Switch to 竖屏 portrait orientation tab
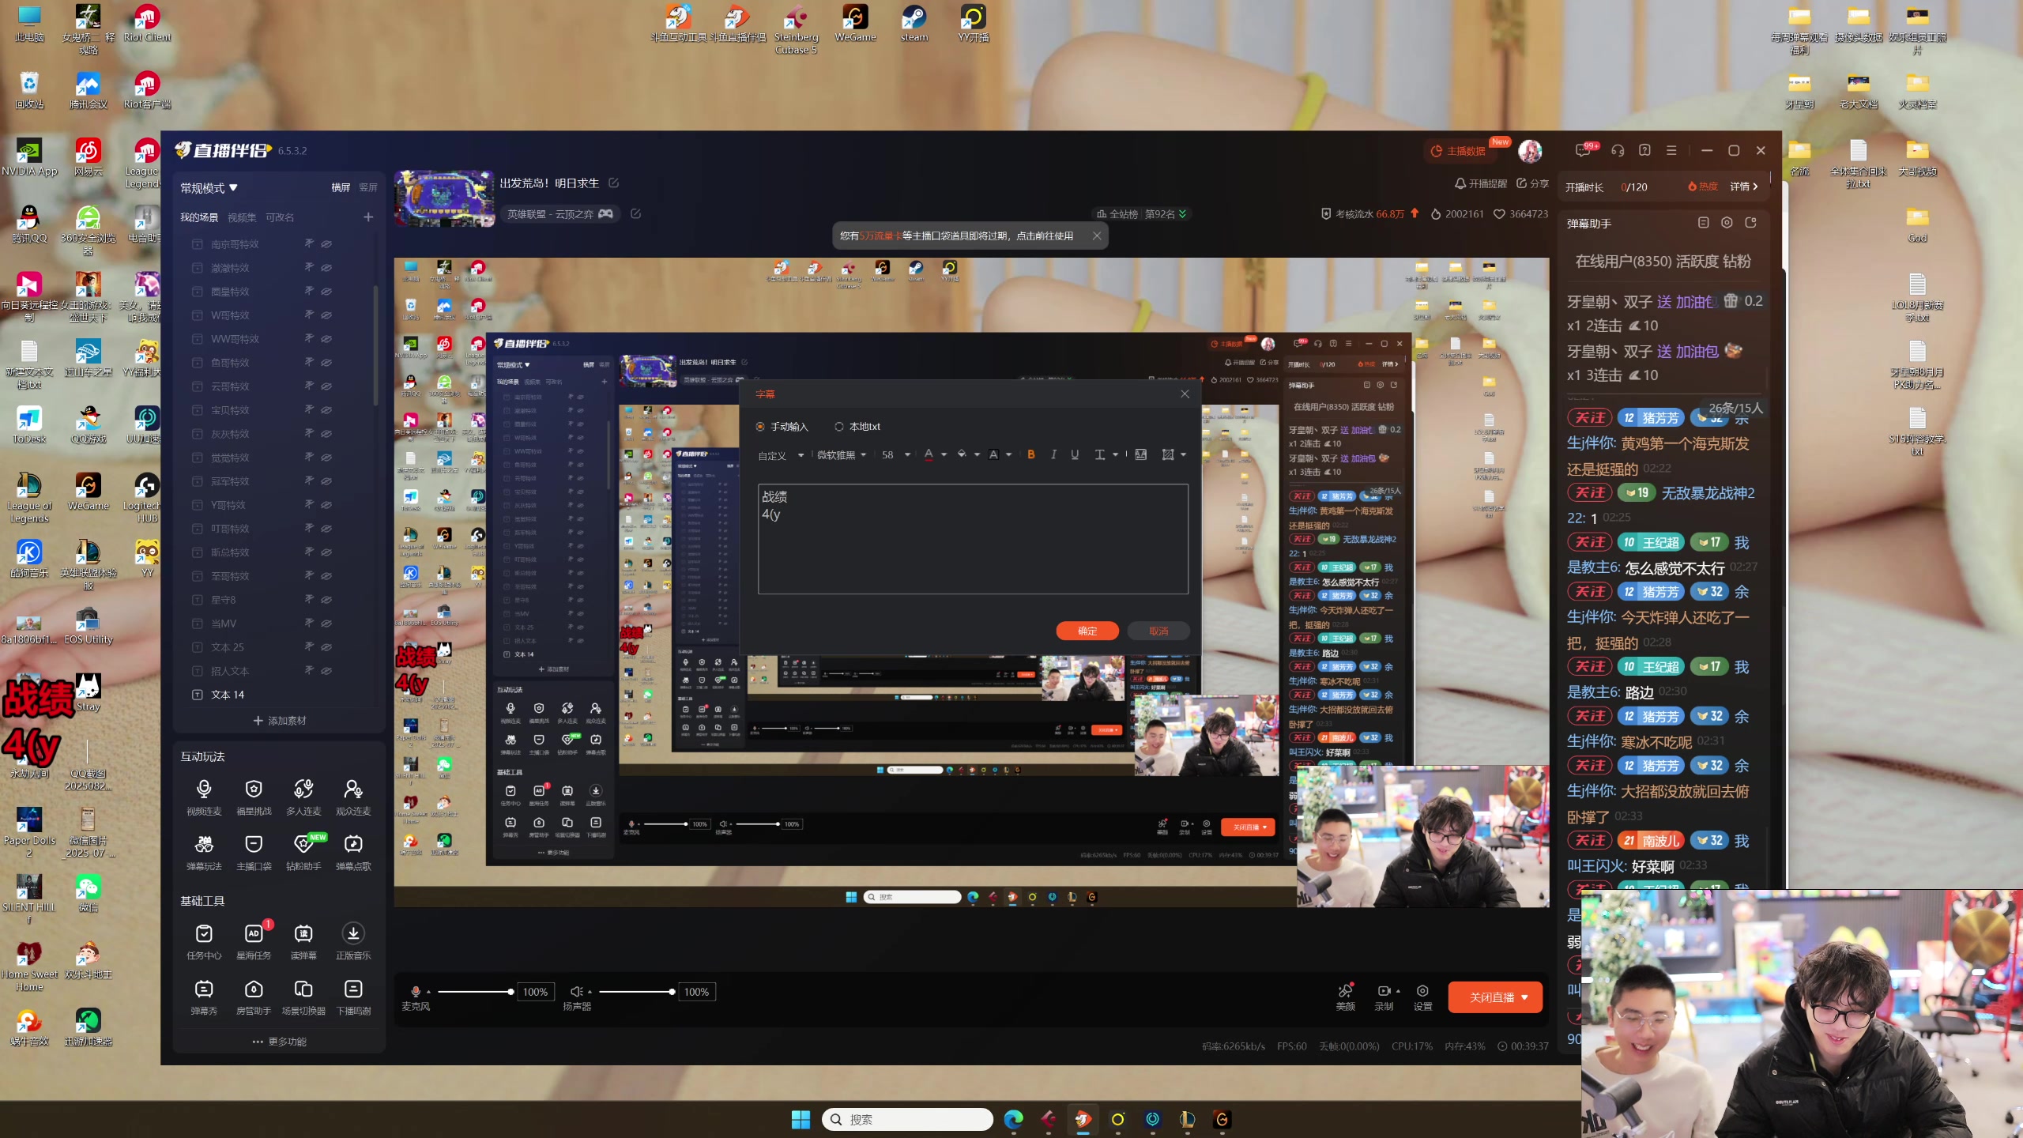 [368, 187]
